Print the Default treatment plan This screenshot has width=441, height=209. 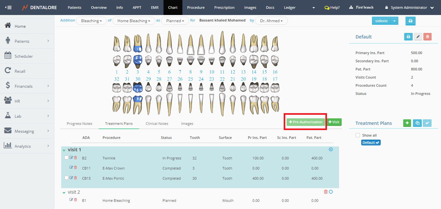pyautogui.click(x=408, y=37)
